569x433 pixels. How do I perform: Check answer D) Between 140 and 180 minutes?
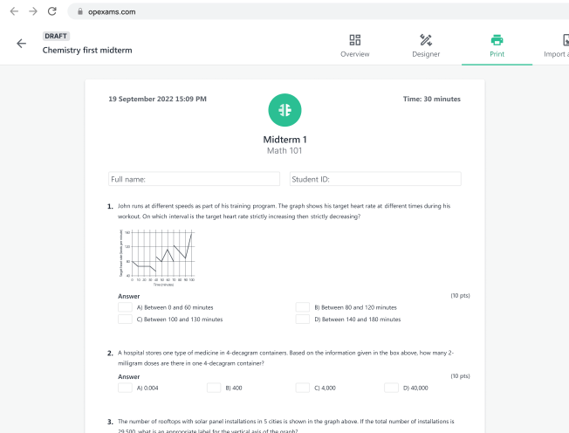(x=302, y=320)
